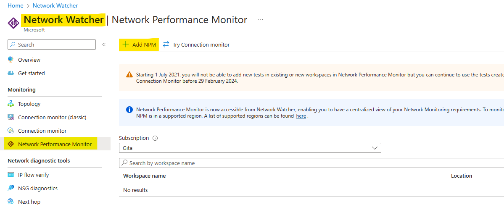
Task: Click the Home breadcrumb link
Action: [16, 5]
